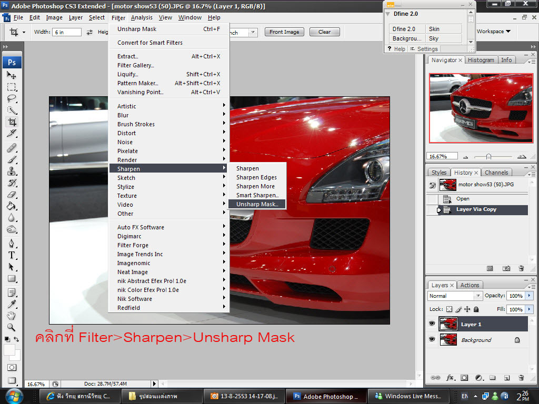Select the Rectangular Marquee tool
This screenshot has width=539, height=404.
coord(12,87)
